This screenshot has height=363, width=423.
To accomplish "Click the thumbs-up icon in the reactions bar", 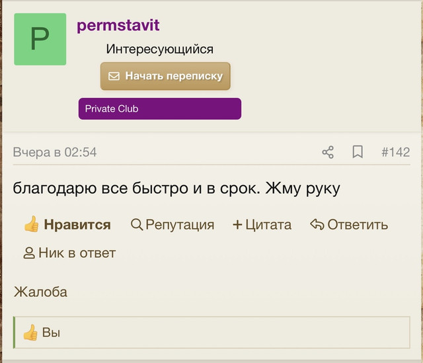I will click(x=30, y=332).
